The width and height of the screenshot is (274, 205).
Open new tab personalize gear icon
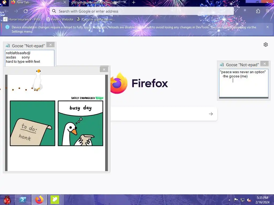click(266, 45)
